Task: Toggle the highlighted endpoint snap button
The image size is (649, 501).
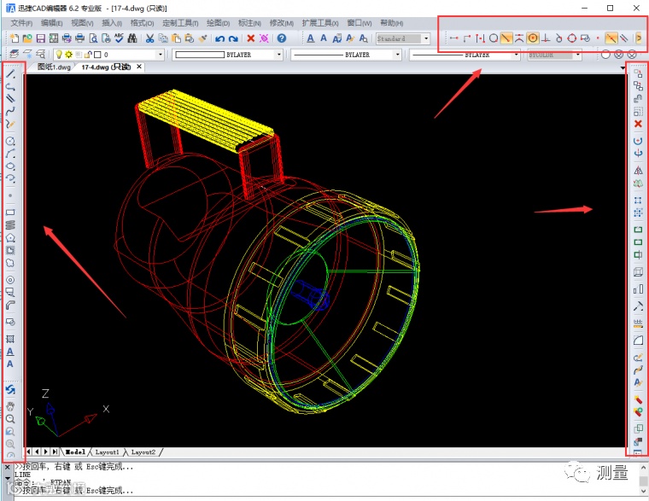Action: 506,38
